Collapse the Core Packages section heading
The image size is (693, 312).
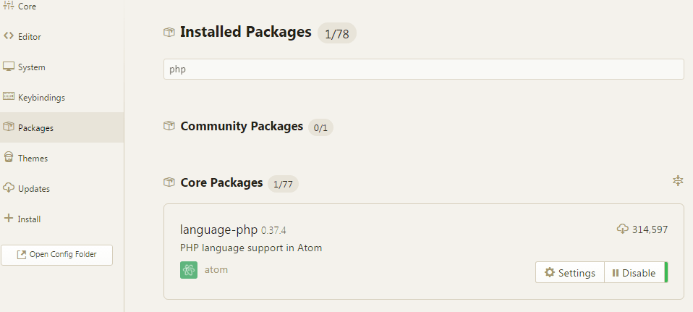click(x=221, y=183)
